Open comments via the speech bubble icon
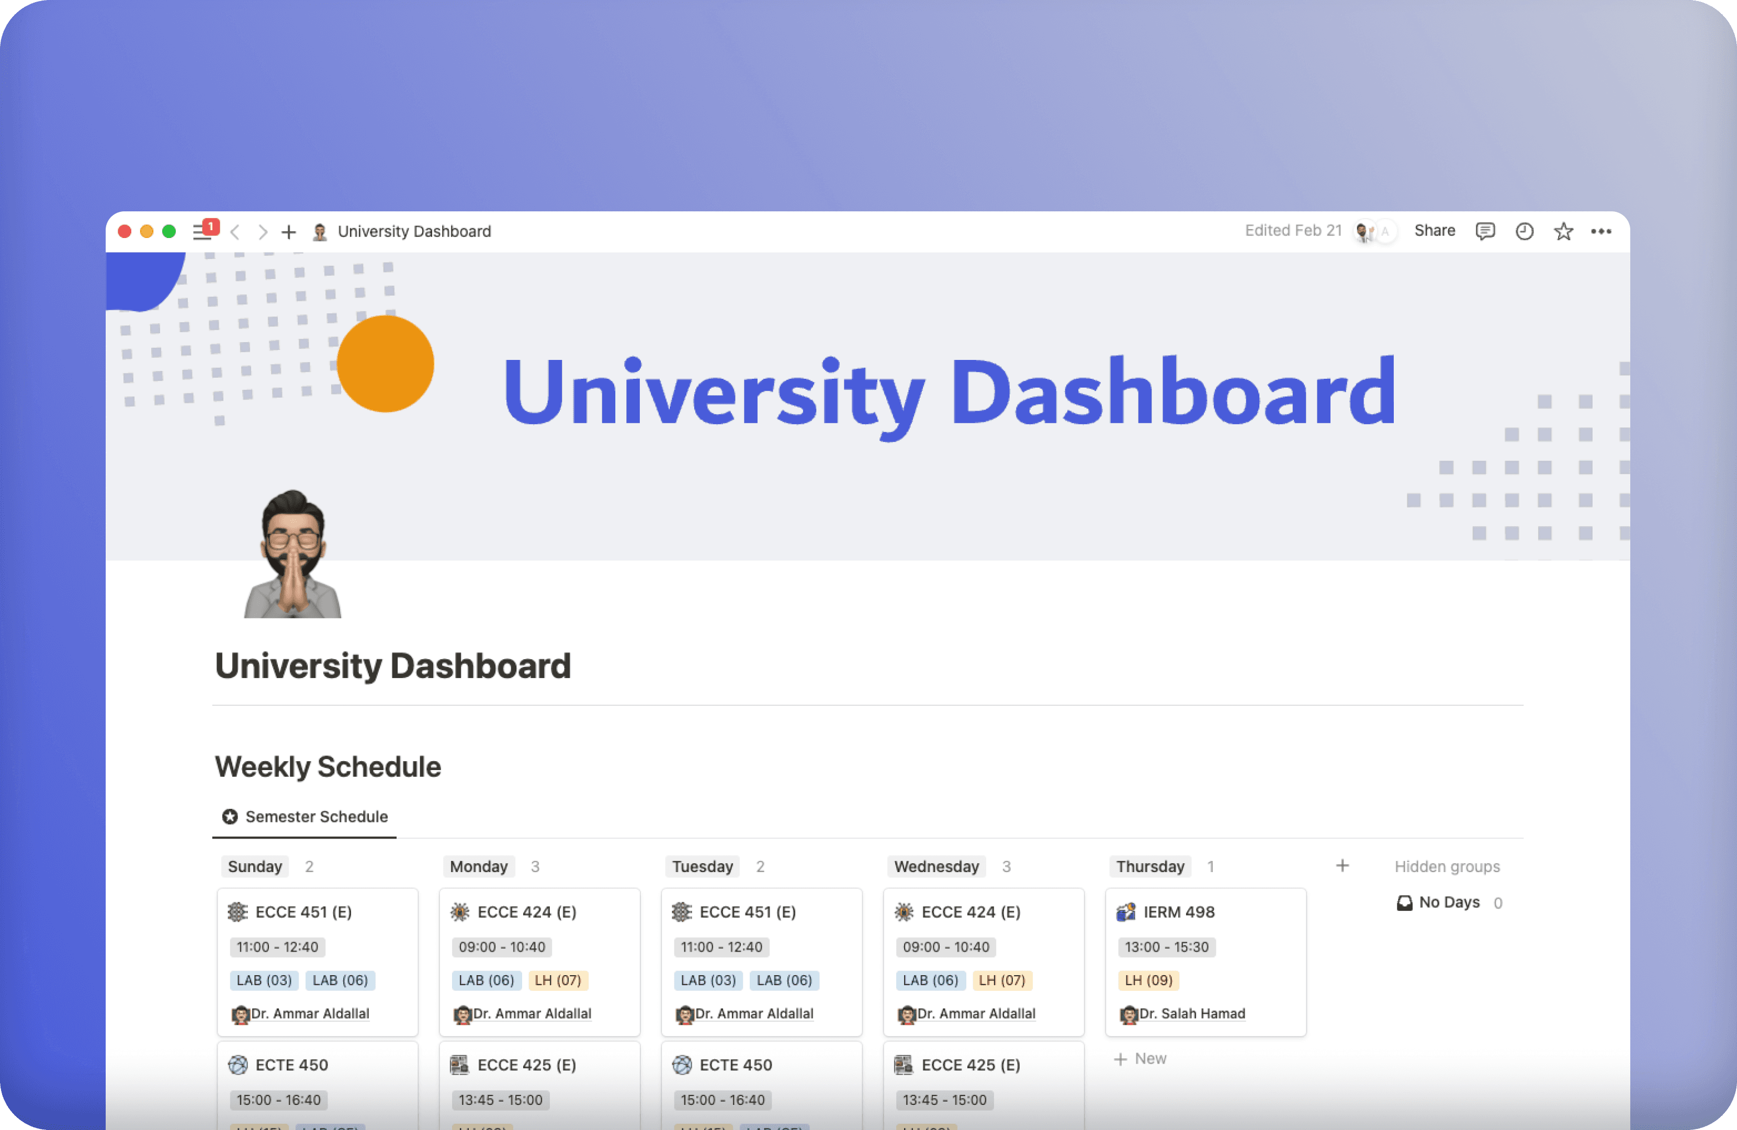 pos(1485,231)
